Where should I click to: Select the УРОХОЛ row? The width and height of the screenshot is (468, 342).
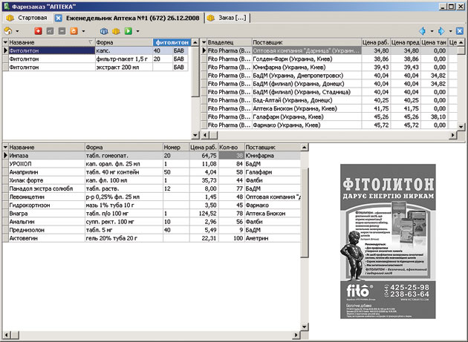152,164
